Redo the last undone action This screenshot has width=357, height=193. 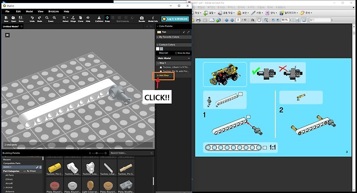click(x=40, y=19)
